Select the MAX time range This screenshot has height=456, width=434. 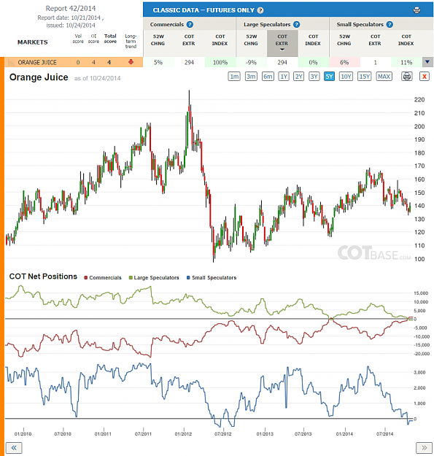tap(384, 77)
